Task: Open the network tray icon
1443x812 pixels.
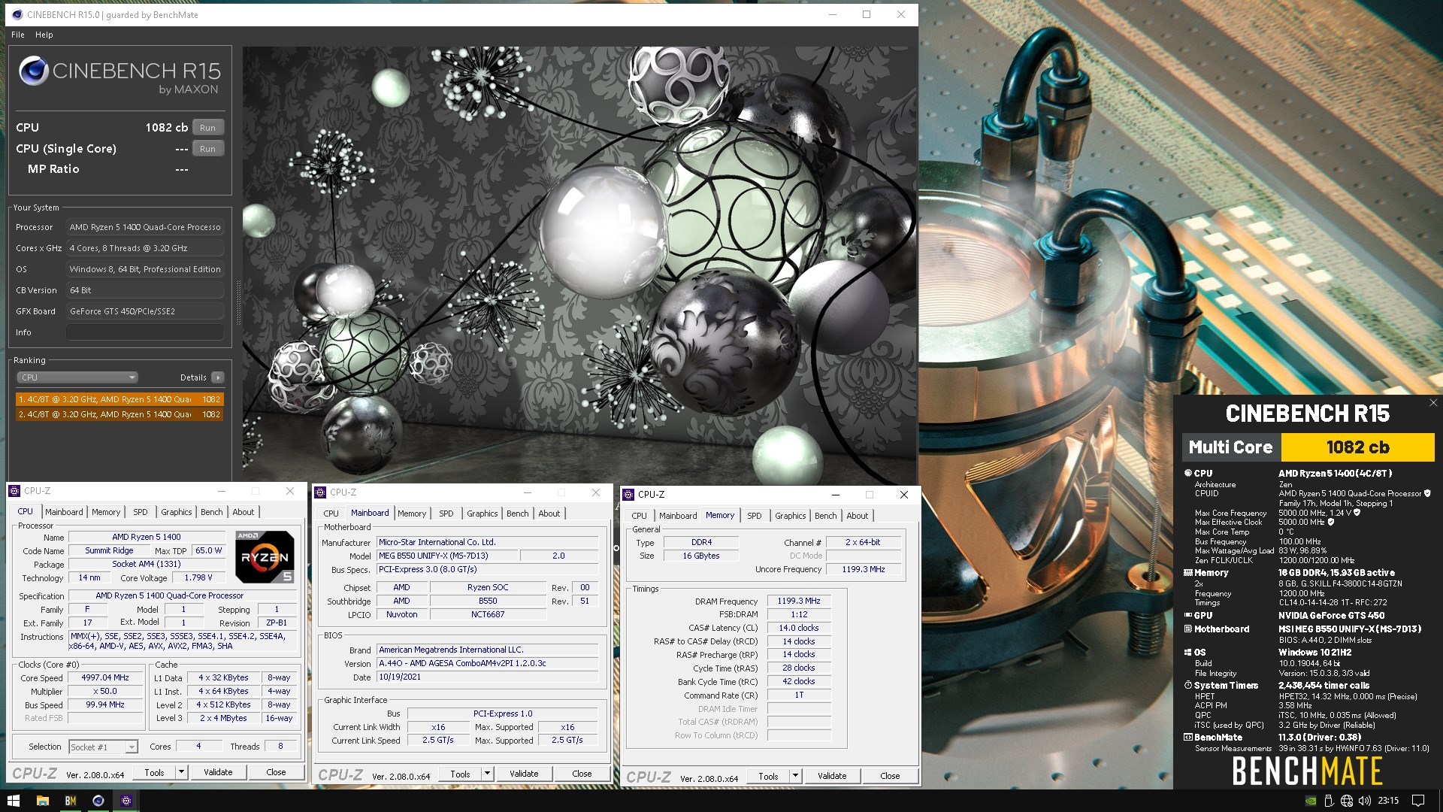Action: [x=1347, y=801]
